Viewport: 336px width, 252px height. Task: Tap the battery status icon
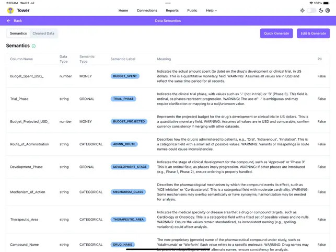click(x=326, y=3)
